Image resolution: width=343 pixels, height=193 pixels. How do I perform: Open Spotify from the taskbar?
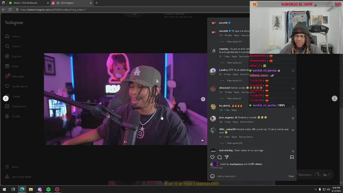pos(49,190)
